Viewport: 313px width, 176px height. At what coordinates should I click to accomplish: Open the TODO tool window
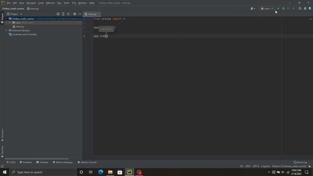(11, 162)
